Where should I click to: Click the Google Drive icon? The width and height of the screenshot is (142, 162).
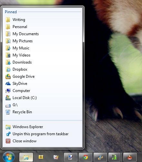[8, 76]
